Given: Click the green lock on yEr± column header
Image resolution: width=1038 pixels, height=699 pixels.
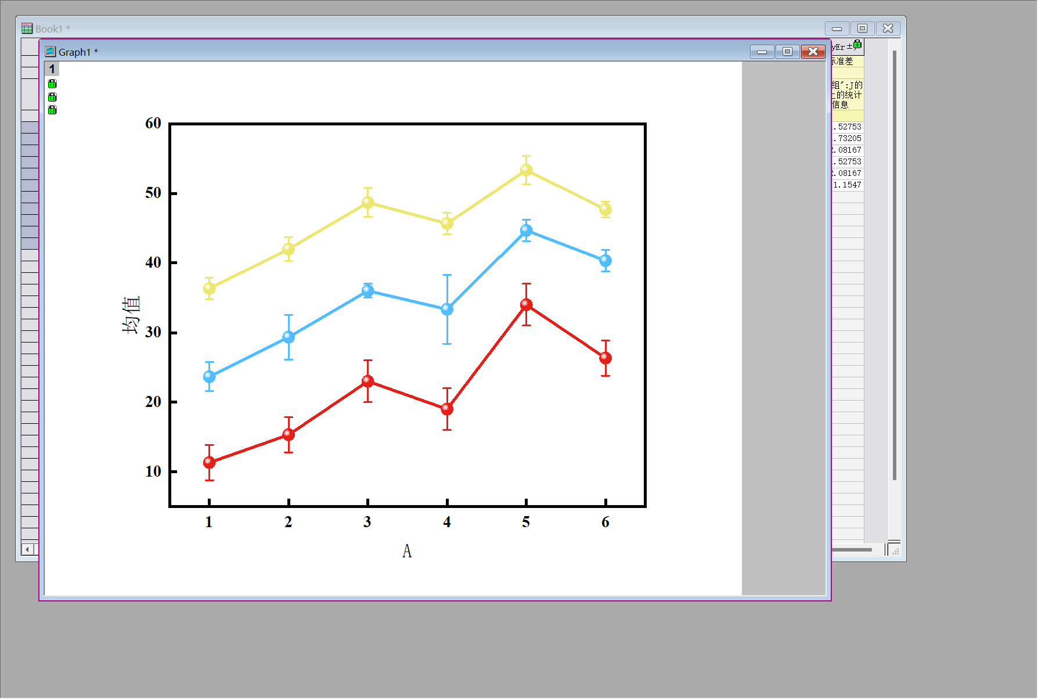Looking at the screenshot, I should [x=857, y=44].
